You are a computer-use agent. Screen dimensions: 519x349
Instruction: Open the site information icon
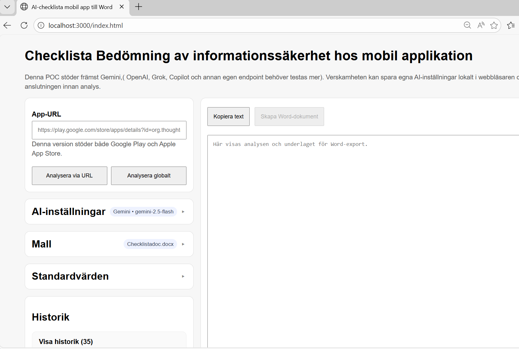41,25
